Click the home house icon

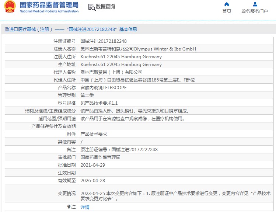227,4
